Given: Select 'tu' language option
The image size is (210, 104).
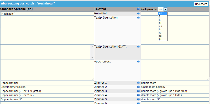Looking at the screenshot, I should click(163, 30).
